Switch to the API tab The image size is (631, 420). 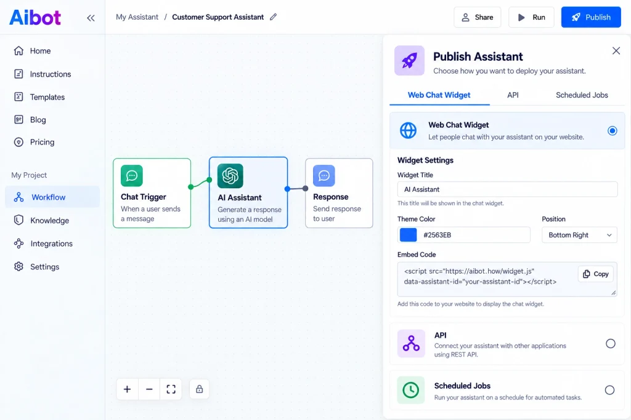pyautogui.click(x=513, y=95)
